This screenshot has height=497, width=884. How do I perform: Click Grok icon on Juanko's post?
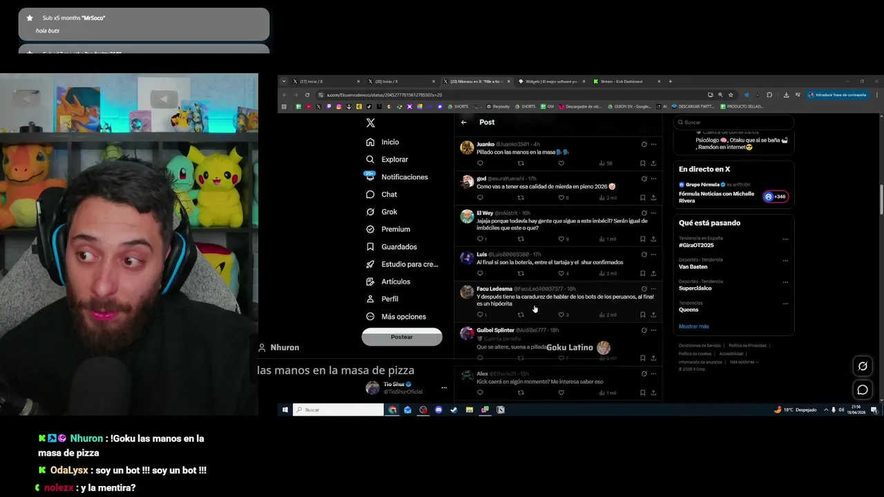point(644,144)
